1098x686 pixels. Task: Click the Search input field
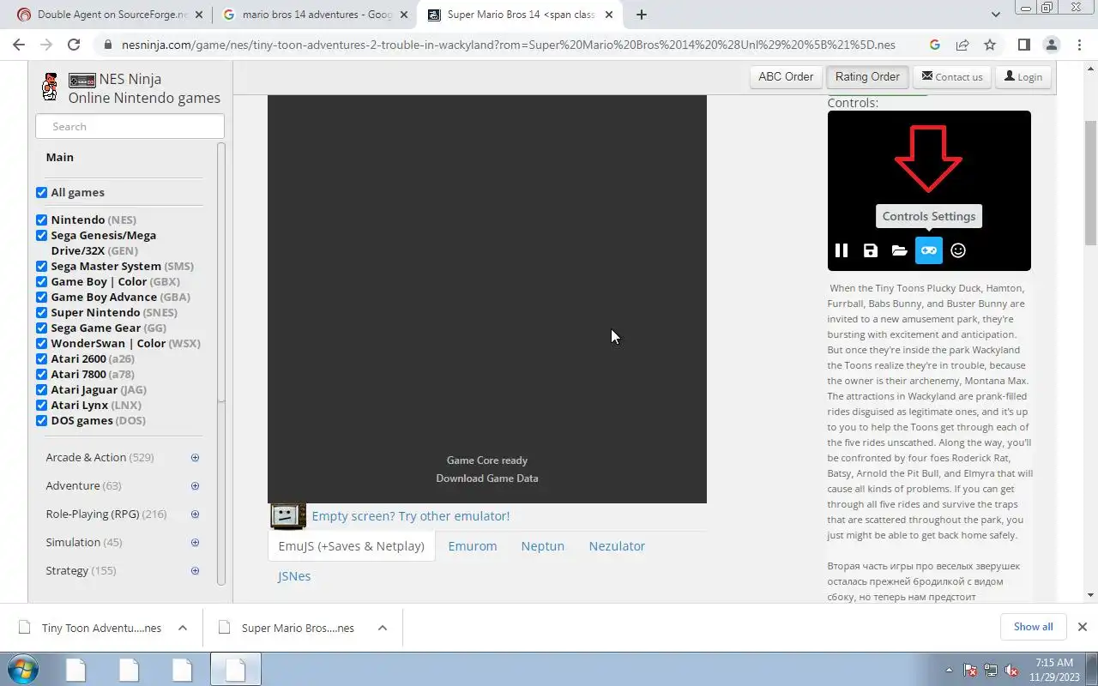click(130, 126)
